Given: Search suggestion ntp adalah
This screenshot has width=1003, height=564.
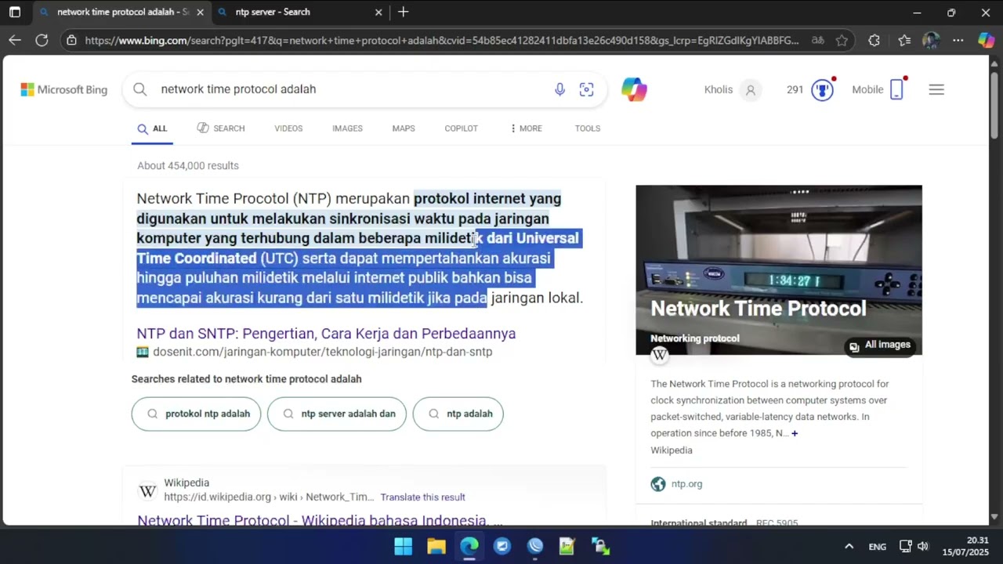Looking at the screenshot, I should 458,414.
